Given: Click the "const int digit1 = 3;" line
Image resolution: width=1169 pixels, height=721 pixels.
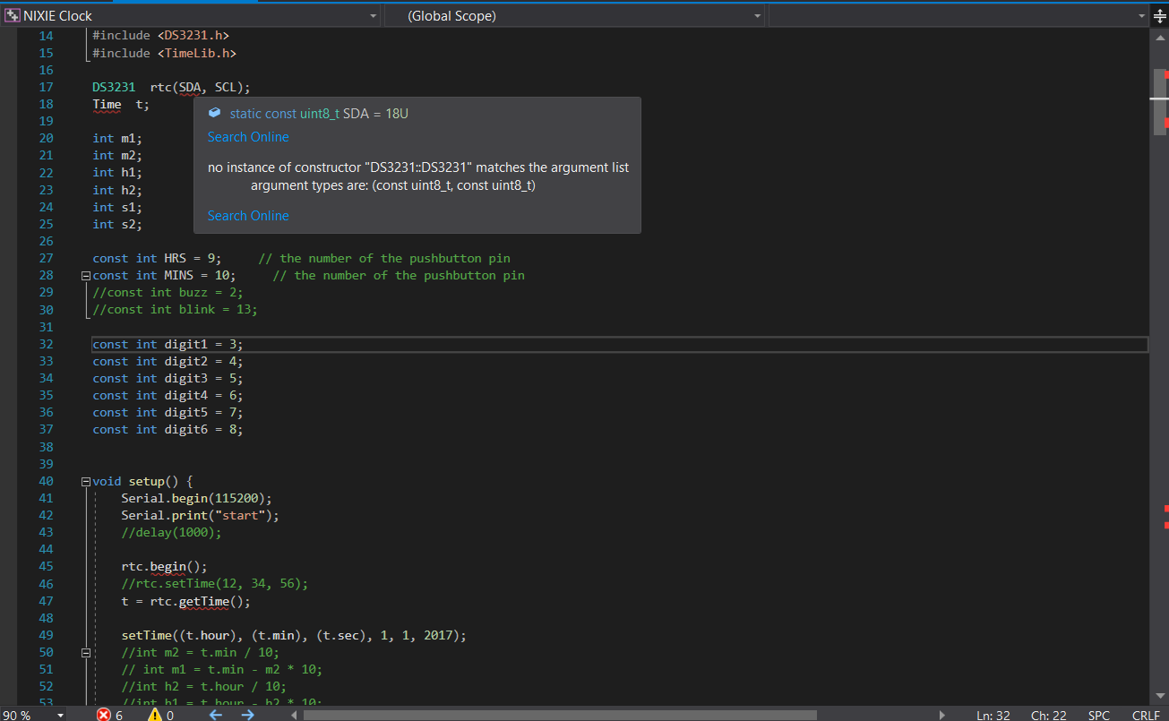Looking at the screenshot, I should click(168, 344).
